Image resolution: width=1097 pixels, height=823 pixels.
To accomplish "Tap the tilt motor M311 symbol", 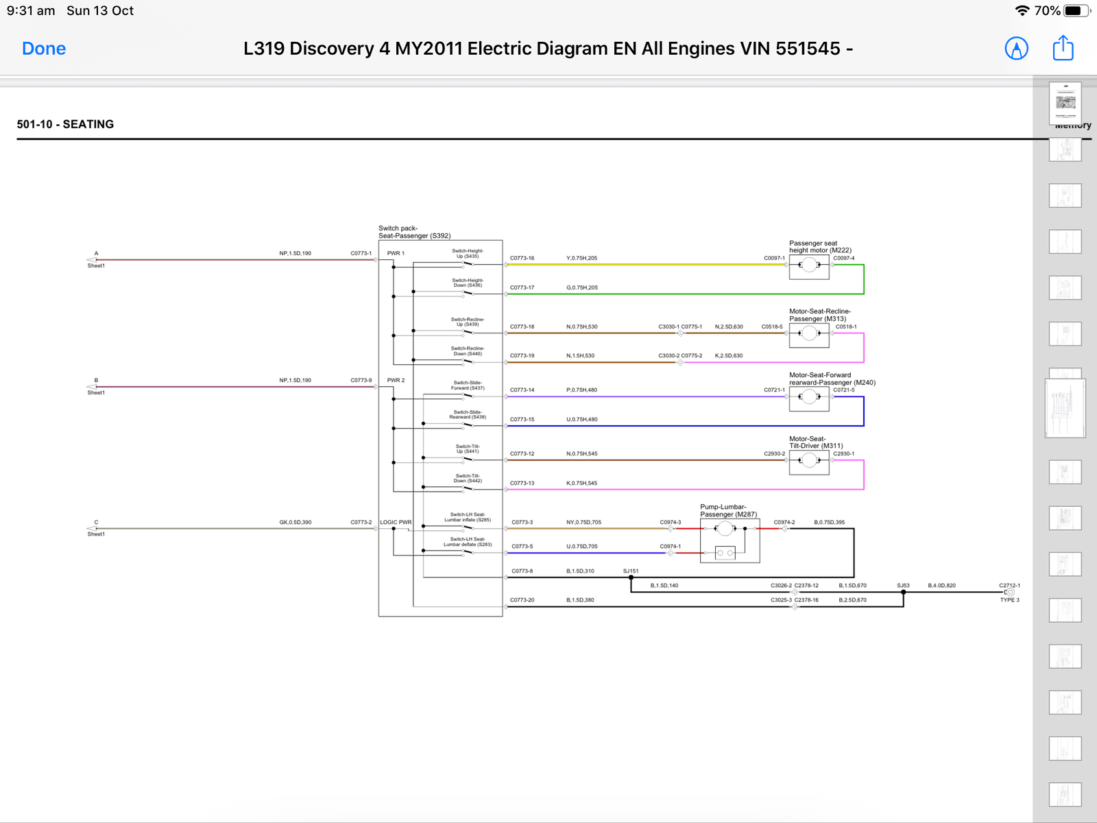I will click(x=809, y=461).
